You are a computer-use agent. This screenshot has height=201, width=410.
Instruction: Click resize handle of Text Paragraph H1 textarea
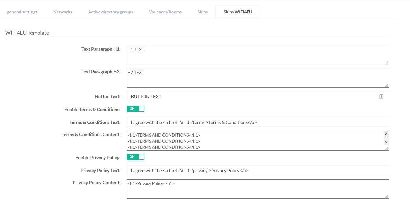pos(387,63)
